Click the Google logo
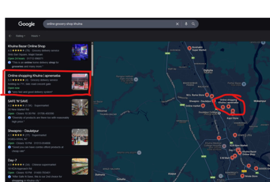This screenshot has width=270, height=182. [x=27, y=24]
